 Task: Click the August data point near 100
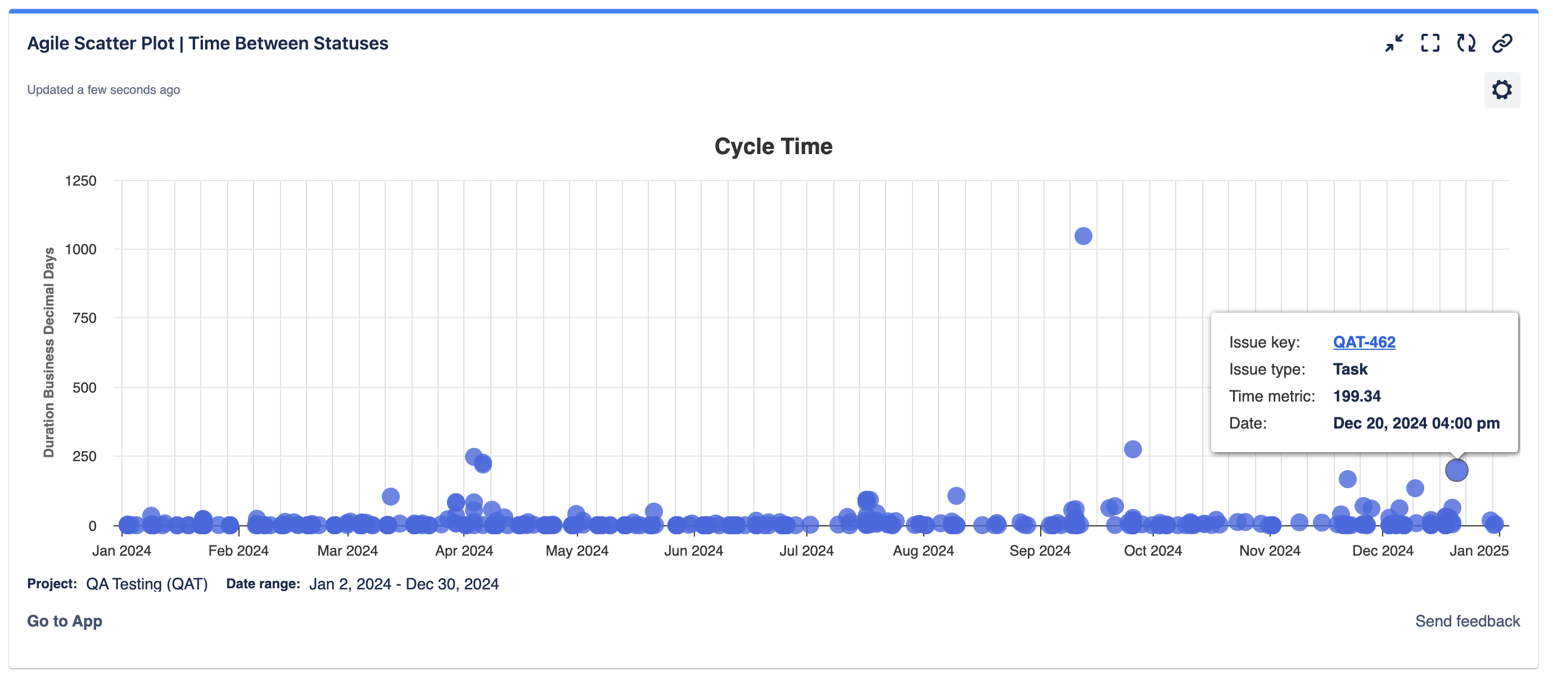tap(956, 495)
